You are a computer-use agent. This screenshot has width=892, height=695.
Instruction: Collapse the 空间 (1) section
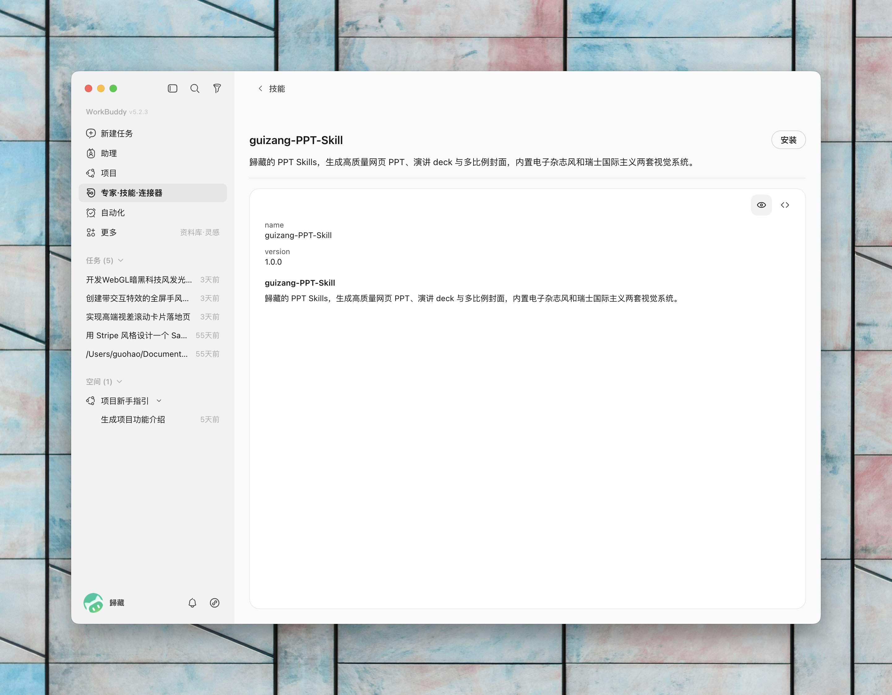[119, 382]
